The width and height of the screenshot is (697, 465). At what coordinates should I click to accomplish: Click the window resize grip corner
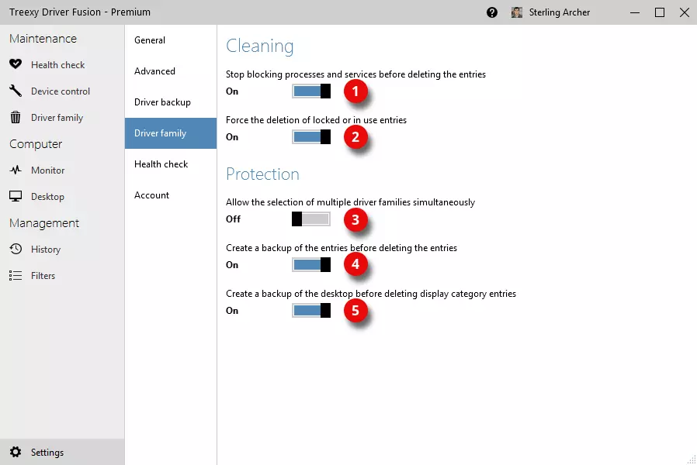tap(692, 460)
